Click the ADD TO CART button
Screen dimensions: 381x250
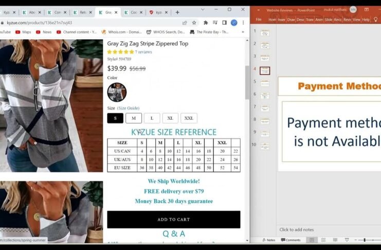pyautogui.click(x=173, y=220)
